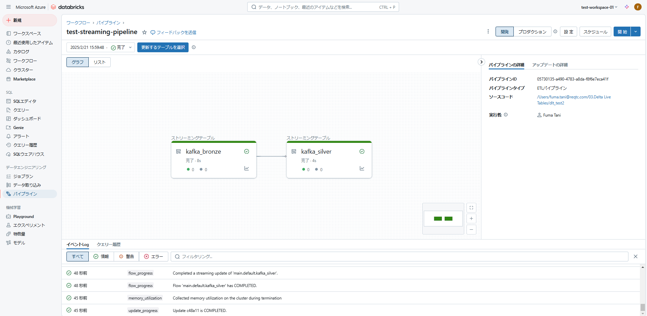Switch to リスト view
Image resolution: width=647 pixels, height=316 pixels.
(x=100, y=62)
